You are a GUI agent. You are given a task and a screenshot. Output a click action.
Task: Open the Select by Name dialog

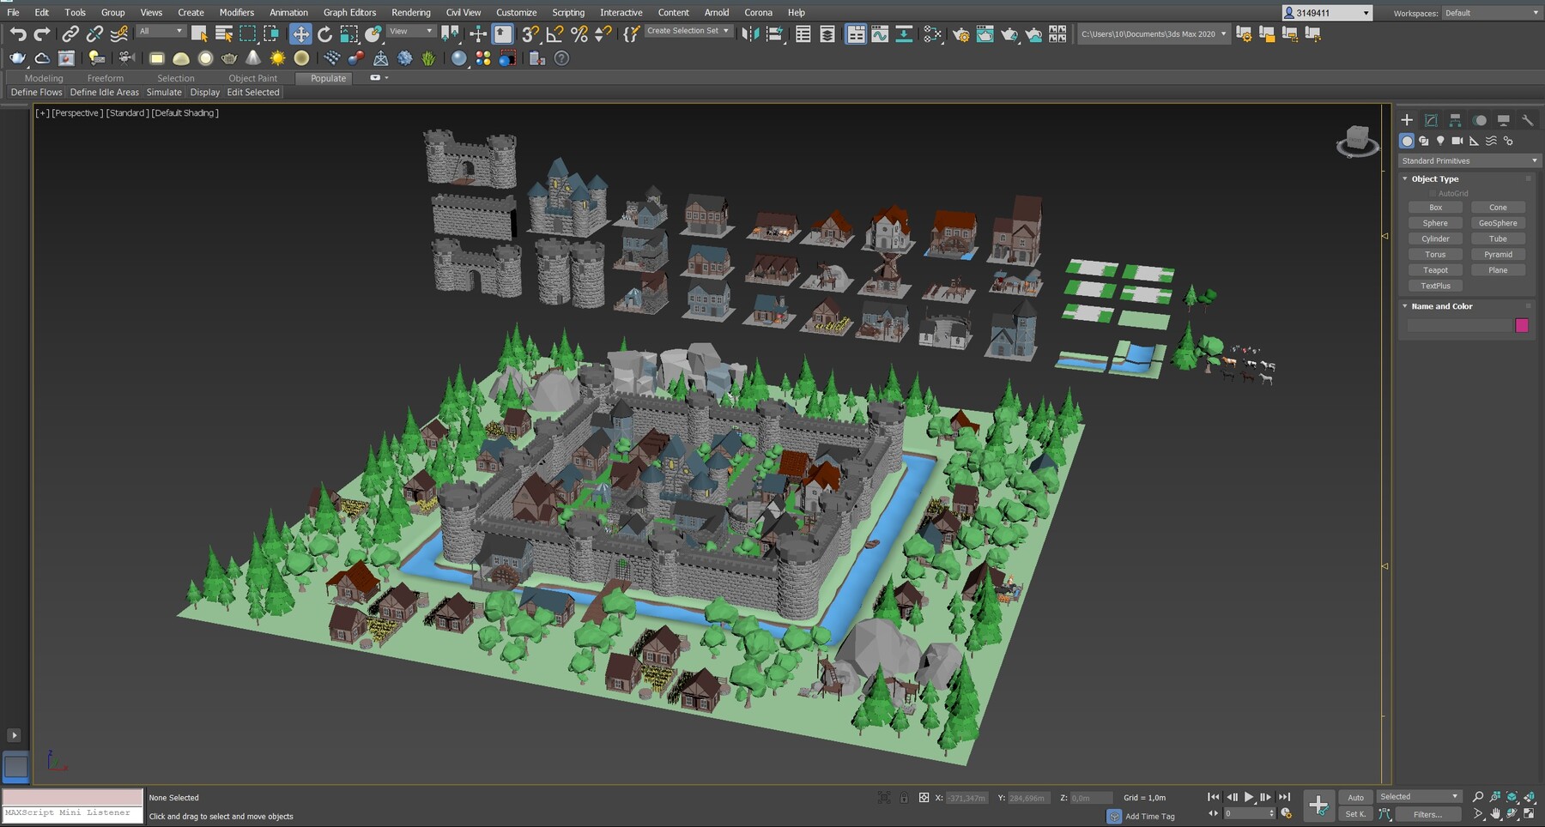pos(224,34)
